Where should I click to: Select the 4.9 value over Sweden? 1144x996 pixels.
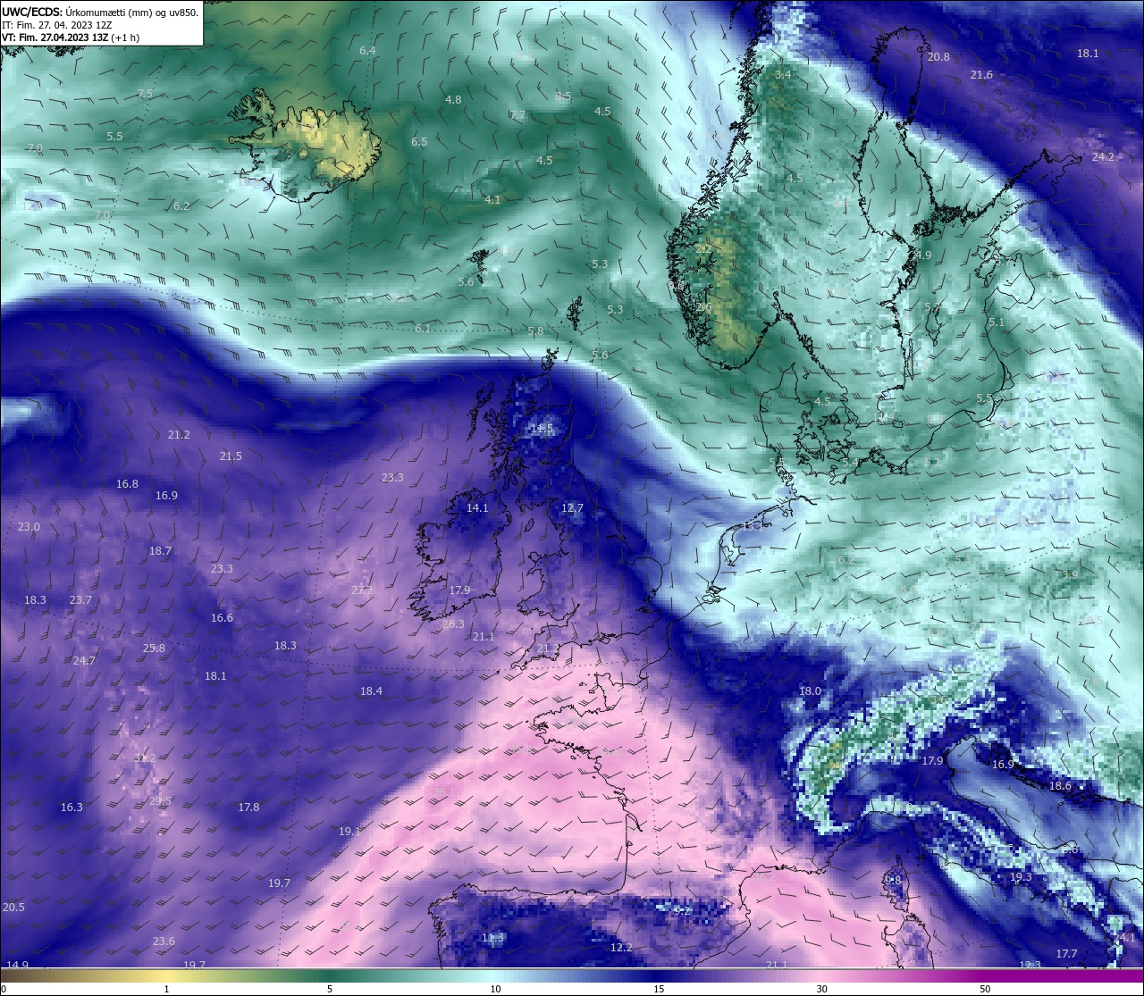click(x=923, y=255)
